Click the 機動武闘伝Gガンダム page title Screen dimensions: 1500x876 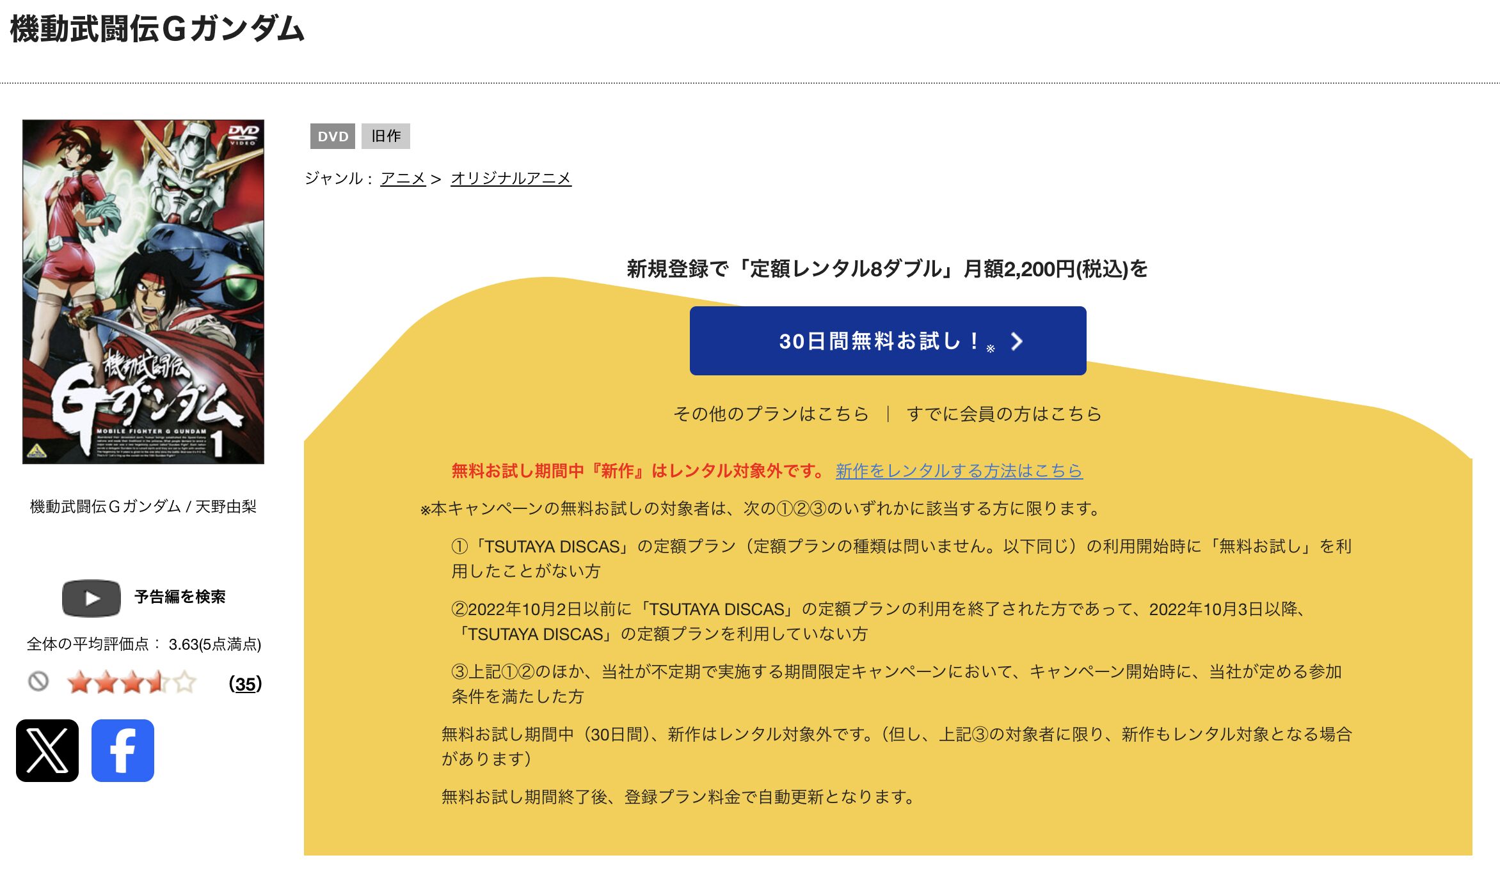tap(157, 29)
